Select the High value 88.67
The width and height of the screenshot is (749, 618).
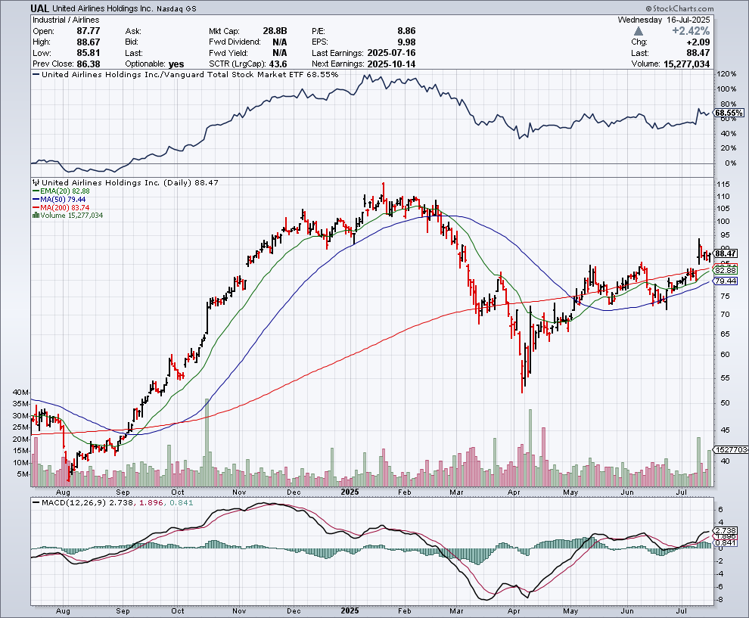click(89, 42)
